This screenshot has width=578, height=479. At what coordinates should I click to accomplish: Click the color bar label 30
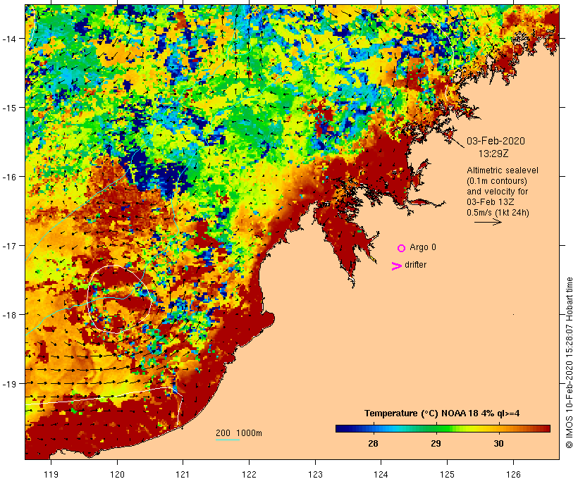[499, 443]
